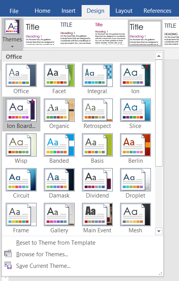This screenshot has width=179, height=281.
Task: Click the Save Current Theme disk icon
Action: point(8,265)
